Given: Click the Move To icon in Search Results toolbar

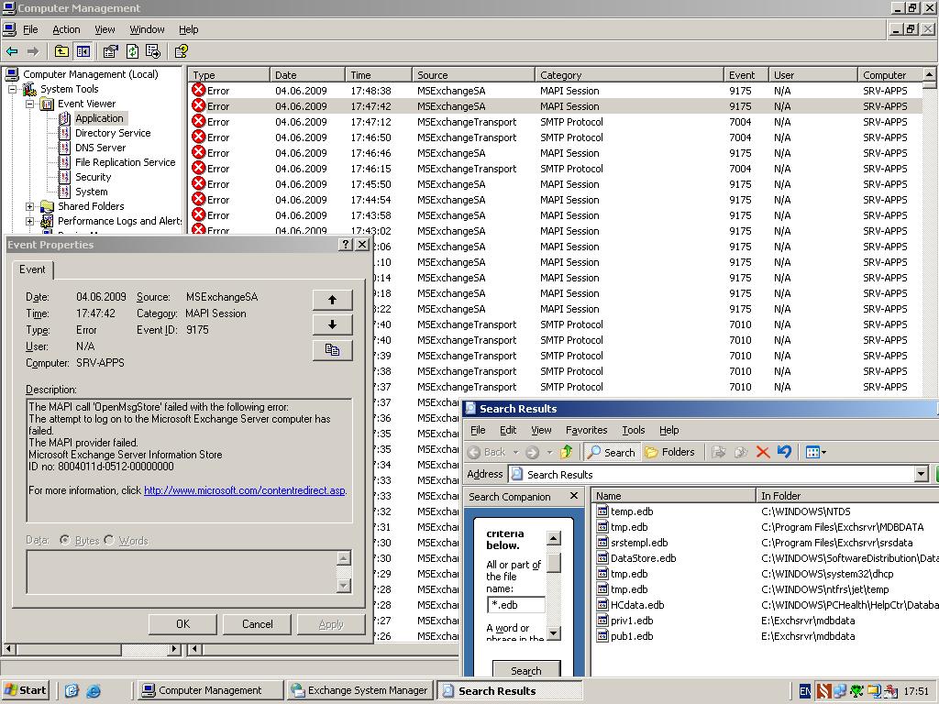Looking at the screenshot, I should pyautogui.click(x=719, y=452).
